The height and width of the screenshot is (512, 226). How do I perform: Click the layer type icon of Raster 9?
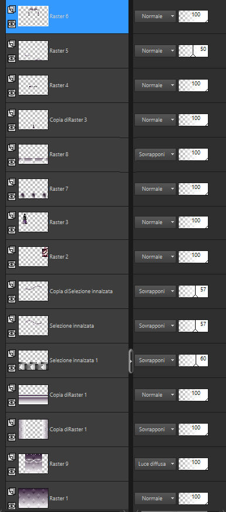pyautogui.click(x=12, y=457)
